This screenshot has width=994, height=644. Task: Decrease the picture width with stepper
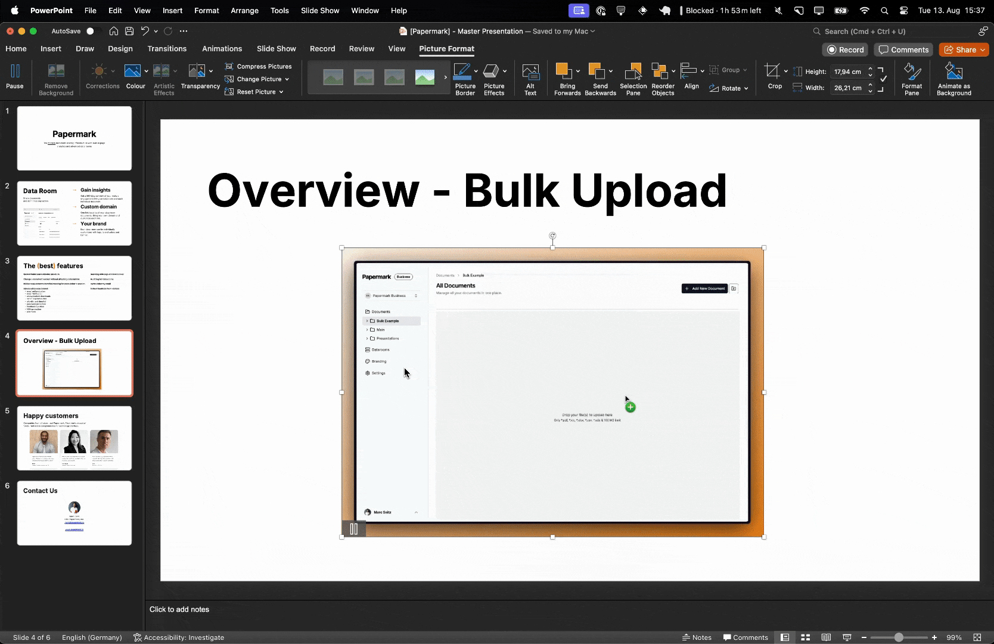pyautogui.click(x=871, y=91)
